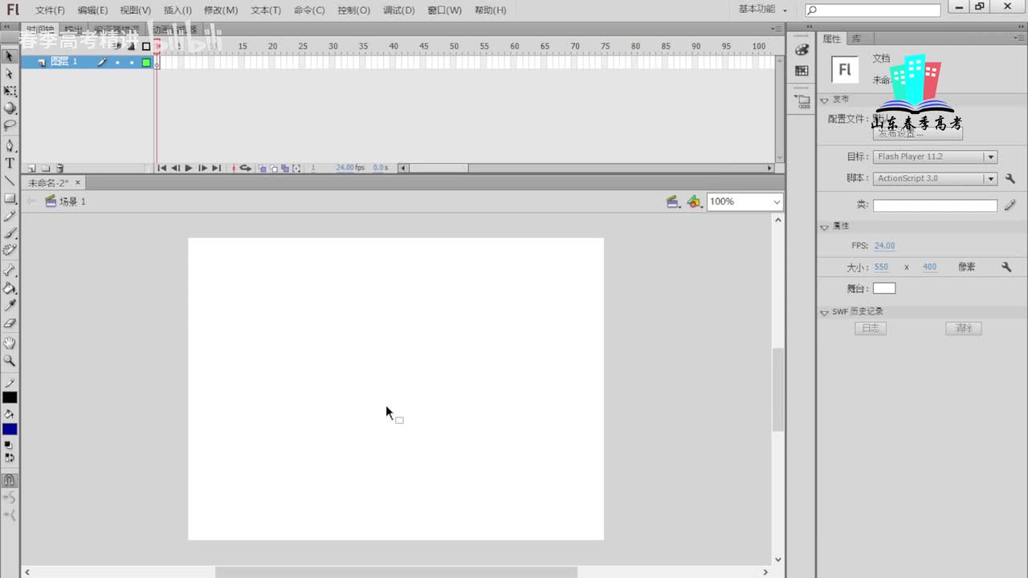This screenshot has height=578, width=1028.
Task: Select the Brush tool
Action: pyautogui.click(x=10, y=233)
